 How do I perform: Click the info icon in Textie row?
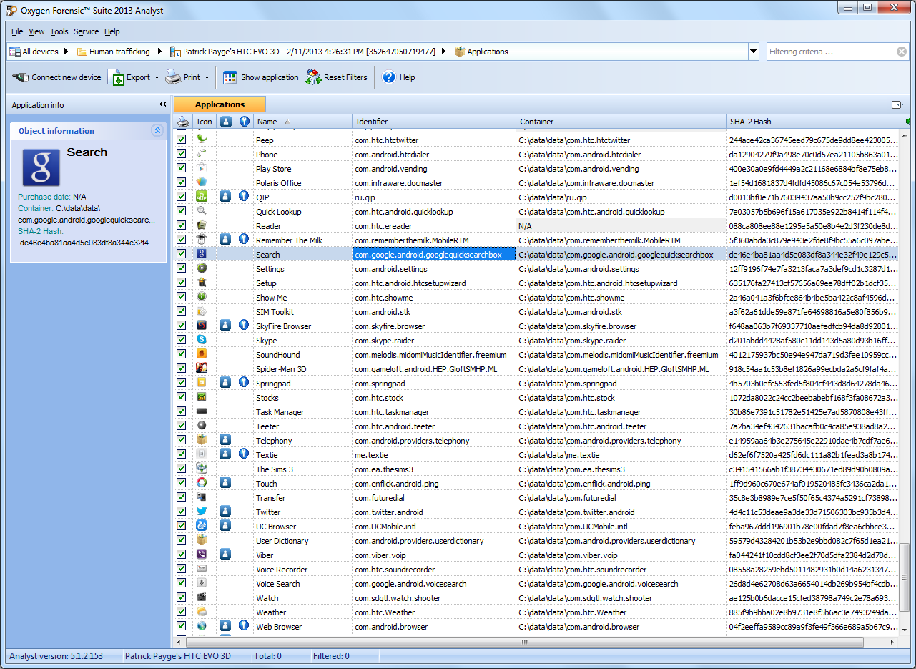point(244,454)
